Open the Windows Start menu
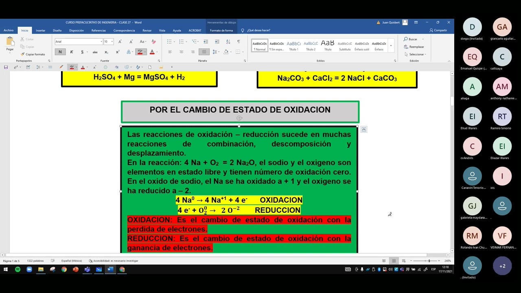521x293 pixels. [x=6, y=269]
